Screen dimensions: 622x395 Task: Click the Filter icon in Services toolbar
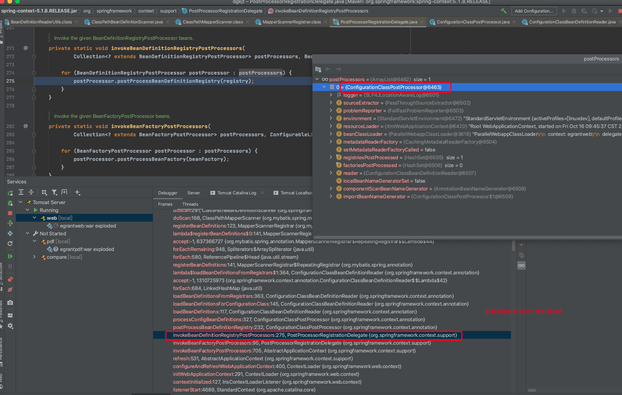tap(55, 192)
